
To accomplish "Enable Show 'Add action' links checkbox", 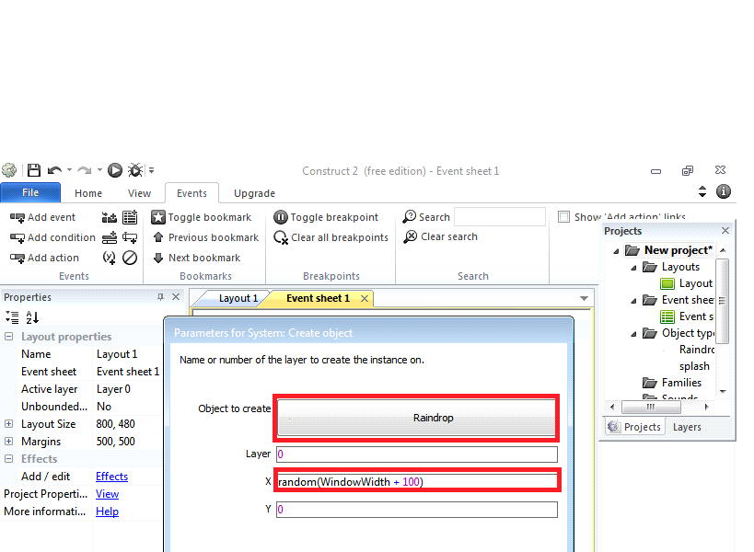I will click(563, 217).
